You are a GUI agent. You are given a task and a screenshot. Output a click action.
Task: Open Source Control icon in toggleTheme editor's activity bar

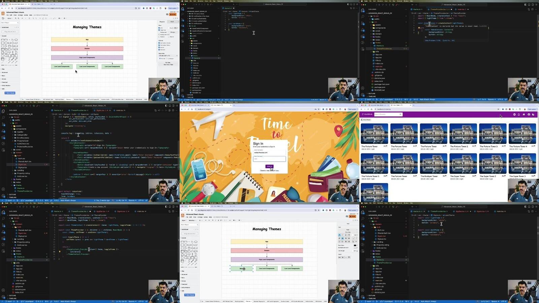pyautogui.click(x=3, y=225)
